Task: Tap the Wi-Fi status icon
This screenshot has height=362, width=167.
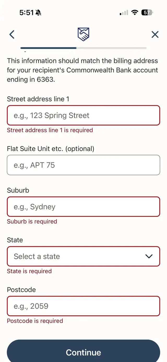Action: tap(135, 12)
